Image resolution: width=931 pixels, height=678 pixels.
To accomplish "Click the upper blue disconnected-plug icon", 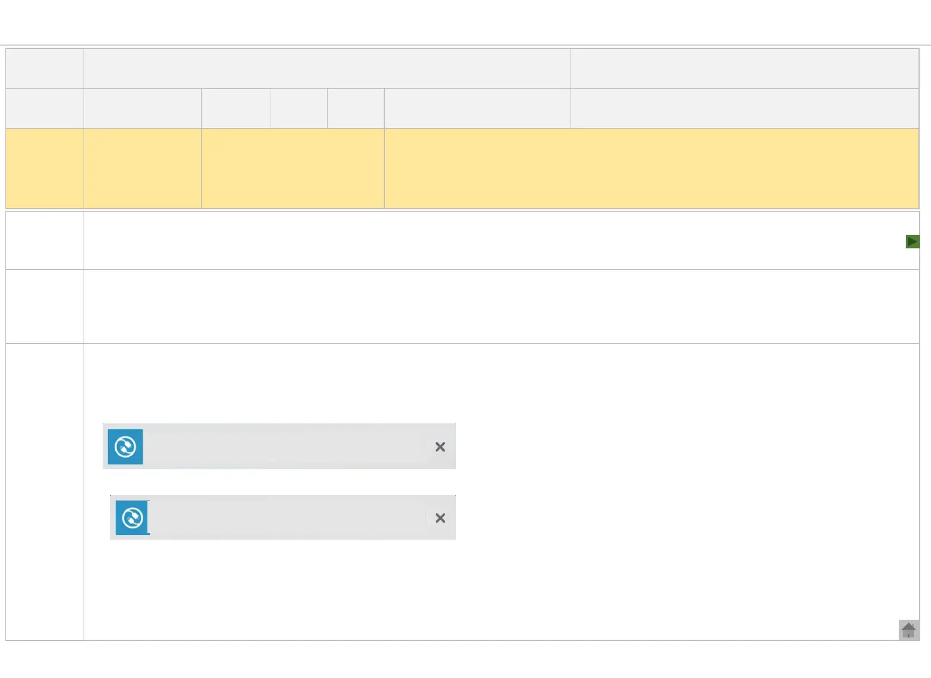I will pyautogui.click(x=125, y=447).
